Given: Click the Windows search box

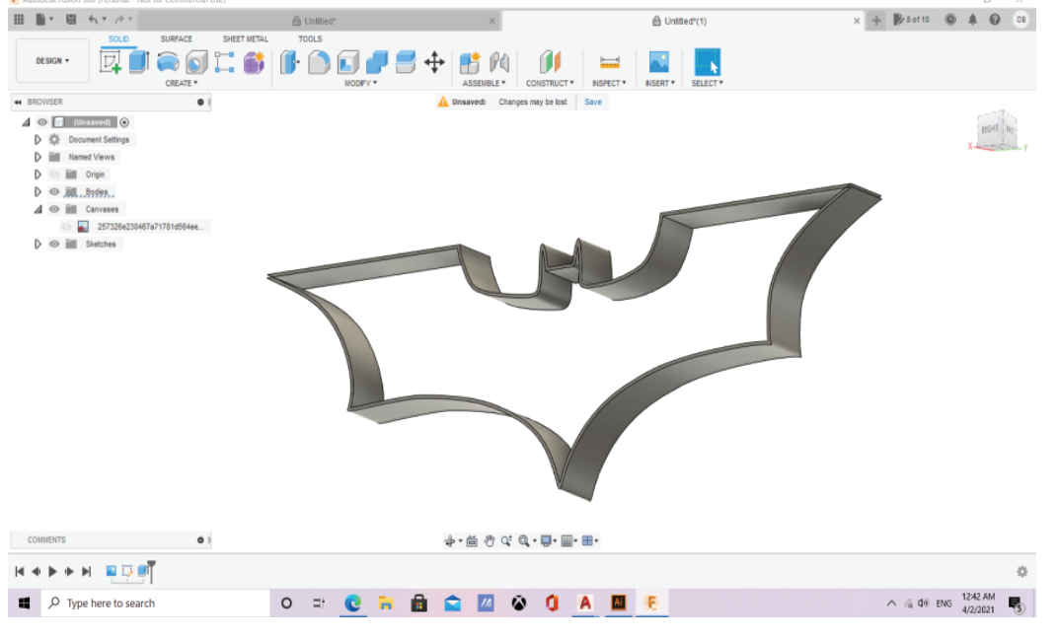Looking at the screenshot, I should click(x=157, y=604).
